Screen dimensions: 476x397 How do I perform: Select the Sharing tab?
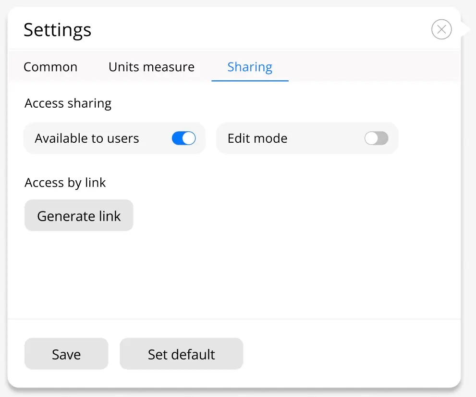250,67
